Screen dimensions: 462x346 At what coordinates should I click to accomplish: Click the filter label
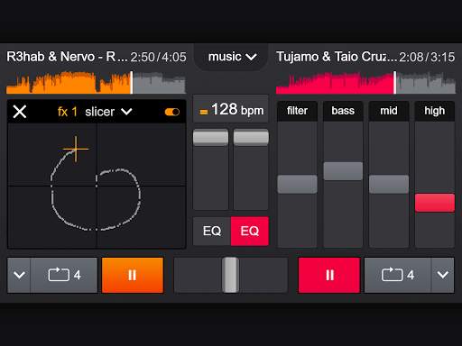[x=297, y=111]
